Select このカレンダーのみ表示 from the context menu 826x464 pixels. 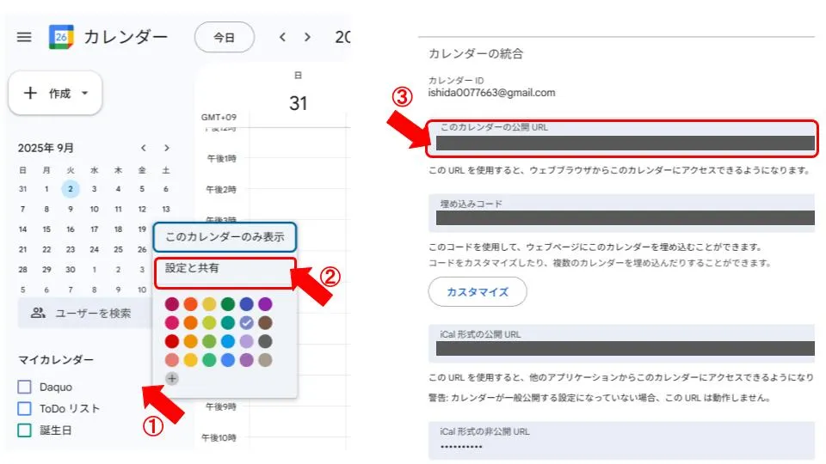(x=224, y=236)
